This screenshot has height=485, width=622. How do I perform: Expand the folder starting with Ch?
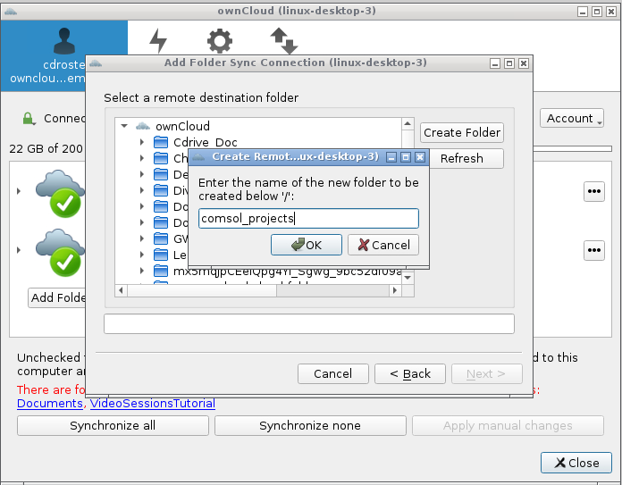tap(142, 158)
